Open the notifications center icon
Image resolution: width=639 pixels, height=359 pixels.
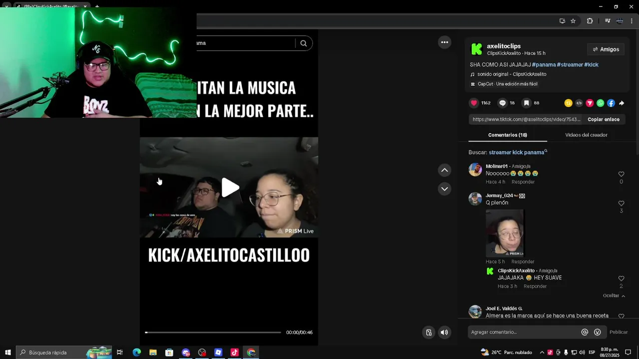click(x=628, y=353)
